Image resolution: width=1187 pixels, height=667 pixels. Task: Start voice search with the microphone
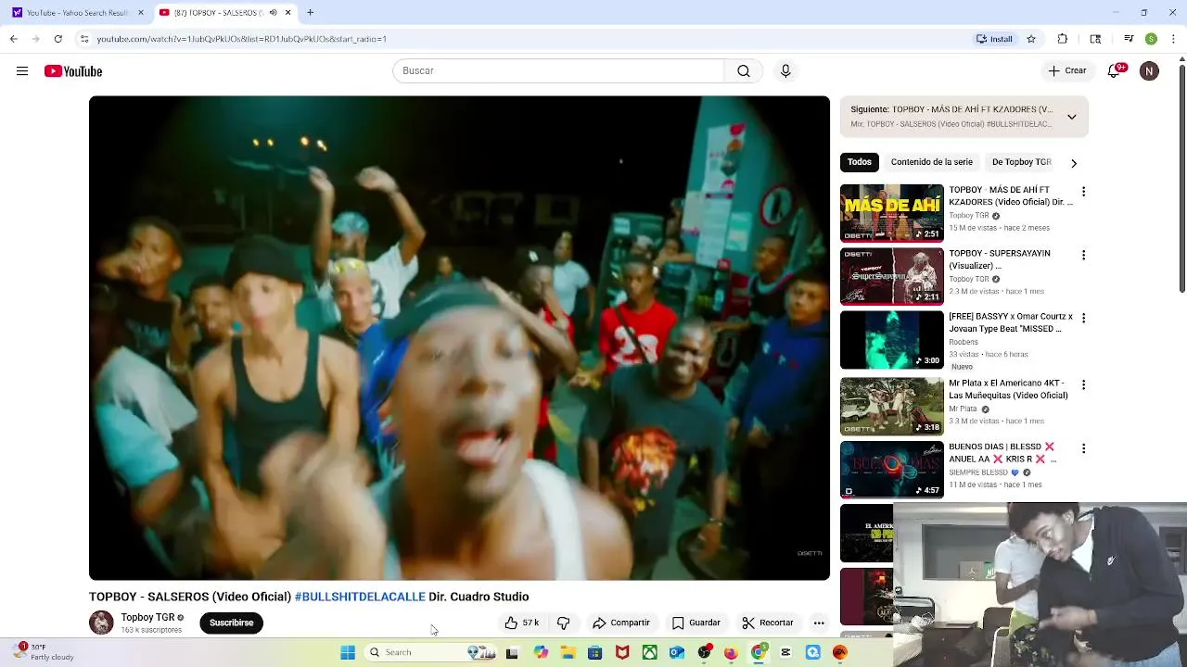[785, 71]
